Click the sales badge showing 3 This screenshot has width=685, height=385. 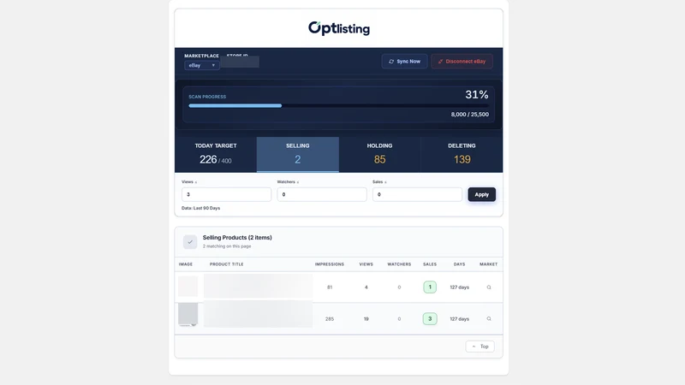pos(430,318)
